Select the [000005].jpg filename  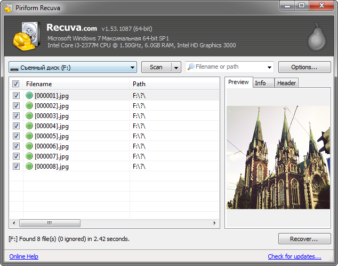[52, 136]
